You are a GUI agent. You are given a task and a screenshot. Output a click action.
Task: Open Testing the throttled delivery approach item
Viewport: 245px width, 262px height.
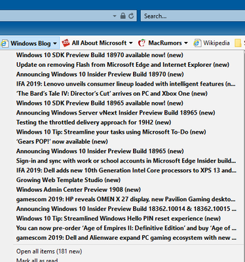[x=94, y=122]
